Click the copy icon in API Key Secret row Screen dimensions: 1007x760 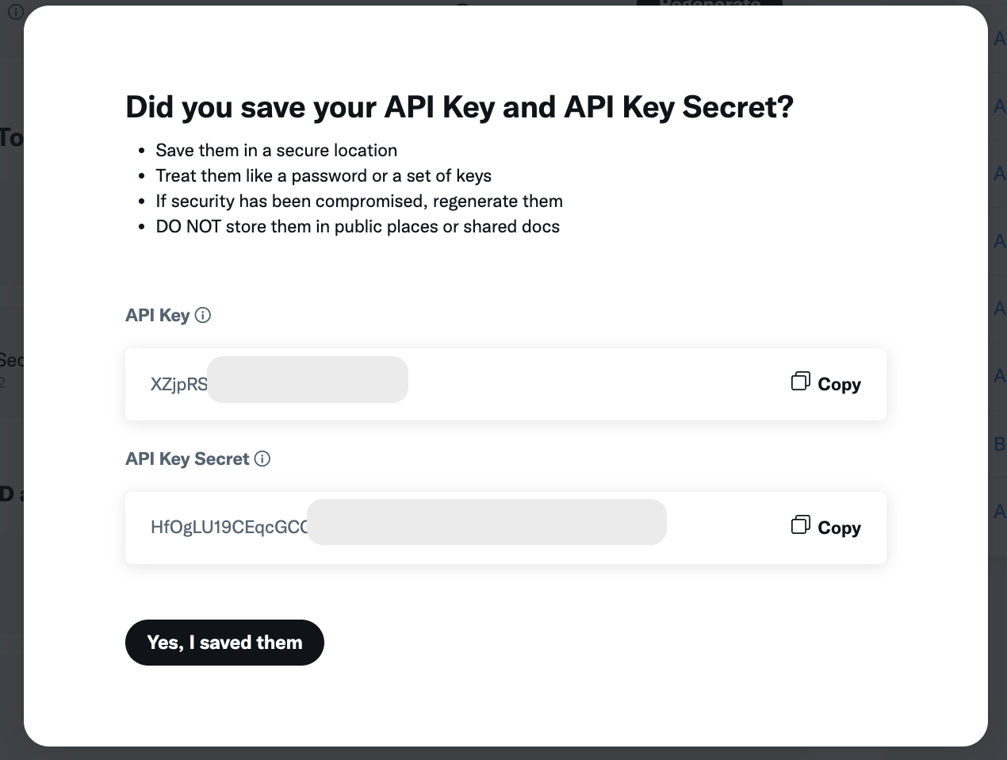(x=800, y=526)
